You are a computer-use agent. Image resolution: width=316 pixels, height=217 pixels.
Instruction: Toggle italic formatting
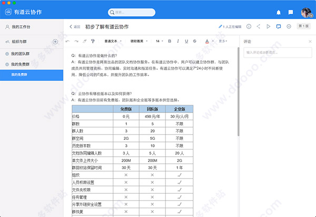(178, 41)
